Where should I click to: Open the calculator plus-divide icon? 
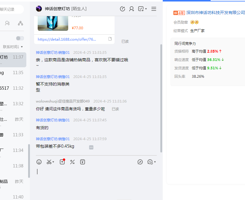coord(72,162)
